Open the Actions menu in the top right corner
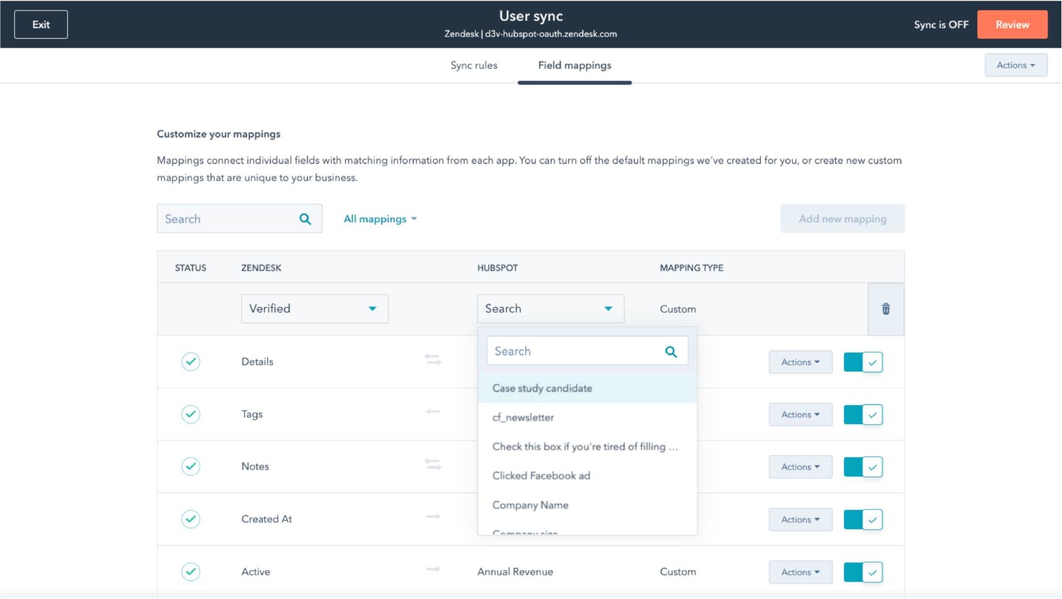1062x599 pixels. (x=1015, y=65)
